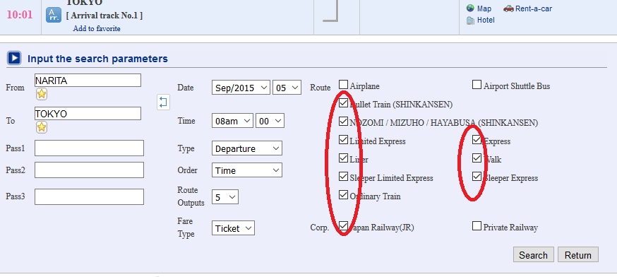Image resolution: width=617 pixels, height=277 pixels.
Task: Click the blue arrow icon beside Input the search parameters
Action: point(14,59)
